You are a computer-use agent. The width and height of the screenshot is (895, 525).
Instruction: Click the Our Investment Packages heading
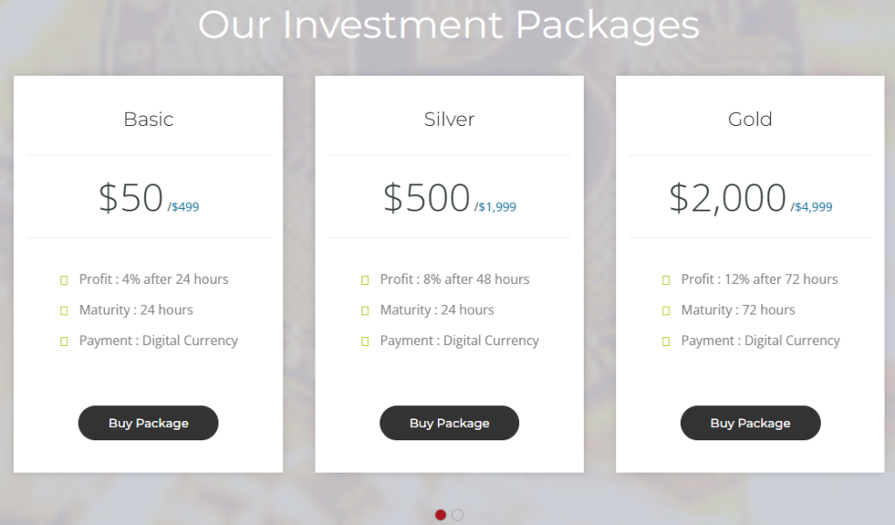[448, 24]
